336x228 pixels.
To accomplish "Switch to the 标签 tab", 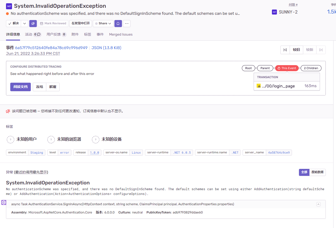I will (x=88, y=34).
